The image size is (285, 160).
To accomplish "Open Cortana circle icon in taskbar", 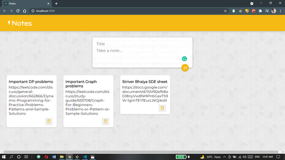I will [19, 157].
